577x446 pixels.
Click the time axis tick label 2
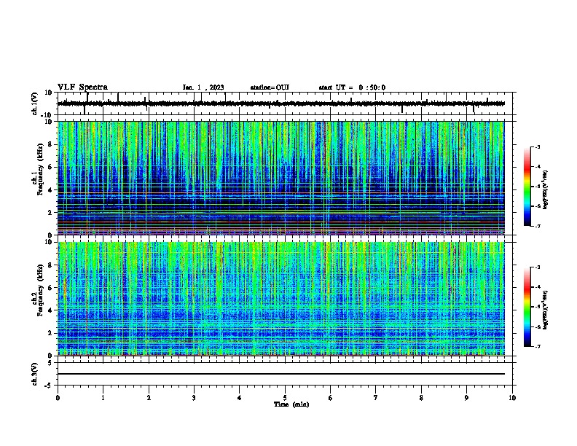coord(149,398)
